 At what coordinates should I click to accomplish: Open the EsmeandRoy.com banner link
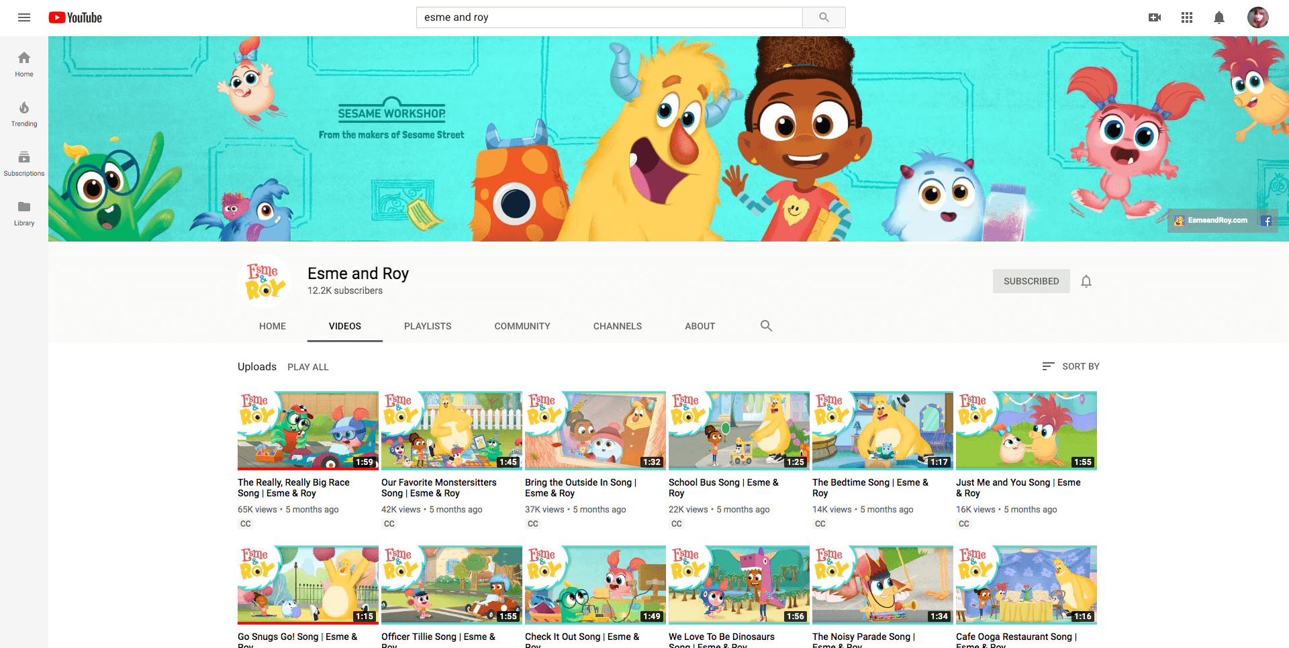pyautogui.click(x=1216, y=220)
